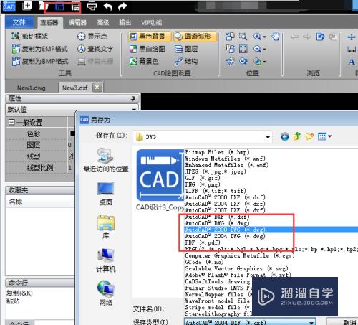Click the Redo arrow icon
Image resolution: width=358 pixels, height=325 pixels.
tap(122, 6)
